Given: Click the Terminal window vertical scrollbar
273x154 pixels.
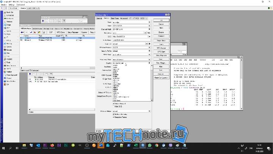Looking at the screenshot, I should pos(241,84).
